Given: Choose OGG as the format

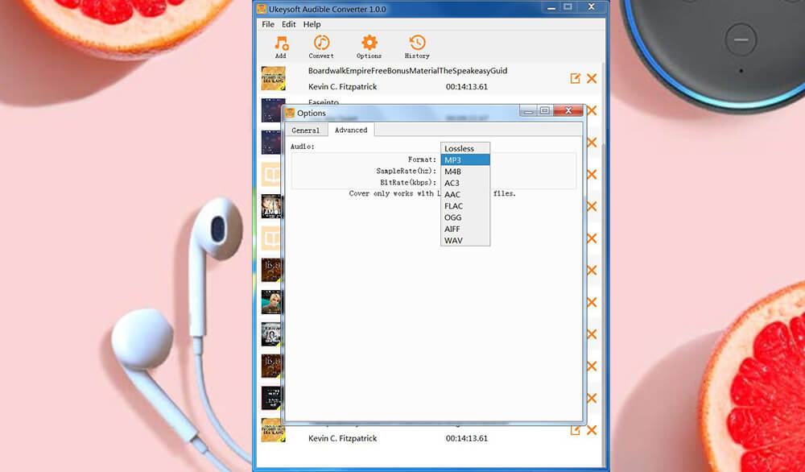Looking at the screenshot, I should (465, 217).
